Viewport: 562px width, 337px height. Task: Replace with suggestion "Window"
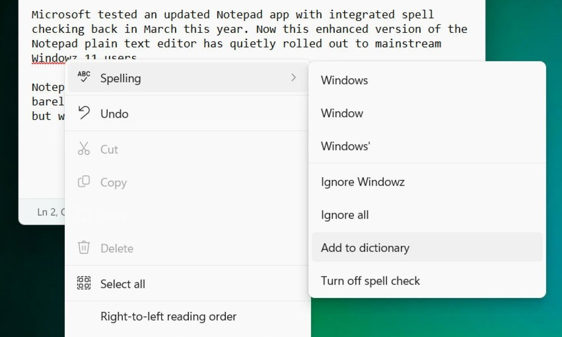tap(427, 113)
